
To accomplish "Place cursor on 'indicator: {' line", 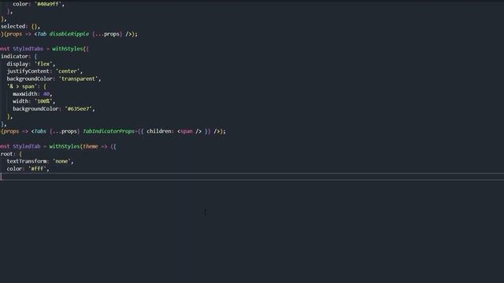I will pos(19,56).
